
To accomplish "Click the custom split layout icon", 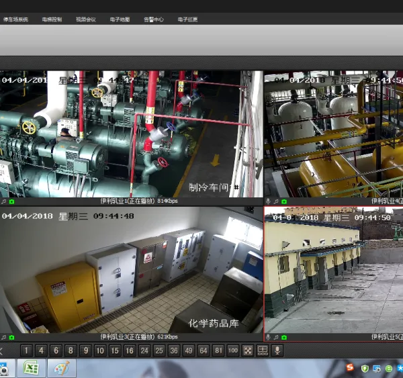I will (x=263, y=350).
